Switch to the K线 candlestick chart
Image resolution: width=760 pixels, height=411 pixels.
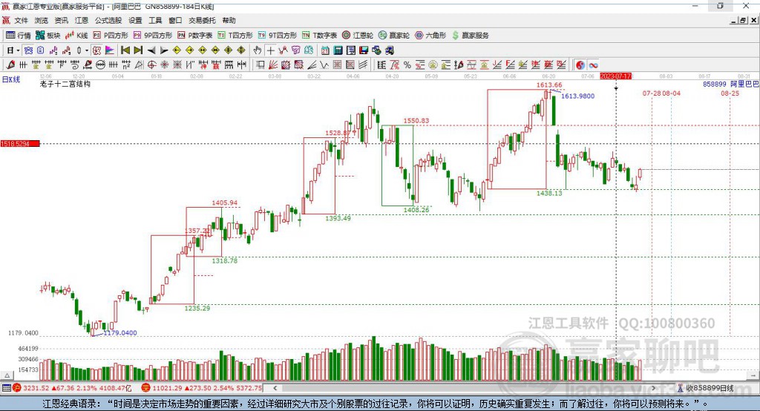point(76,36)
